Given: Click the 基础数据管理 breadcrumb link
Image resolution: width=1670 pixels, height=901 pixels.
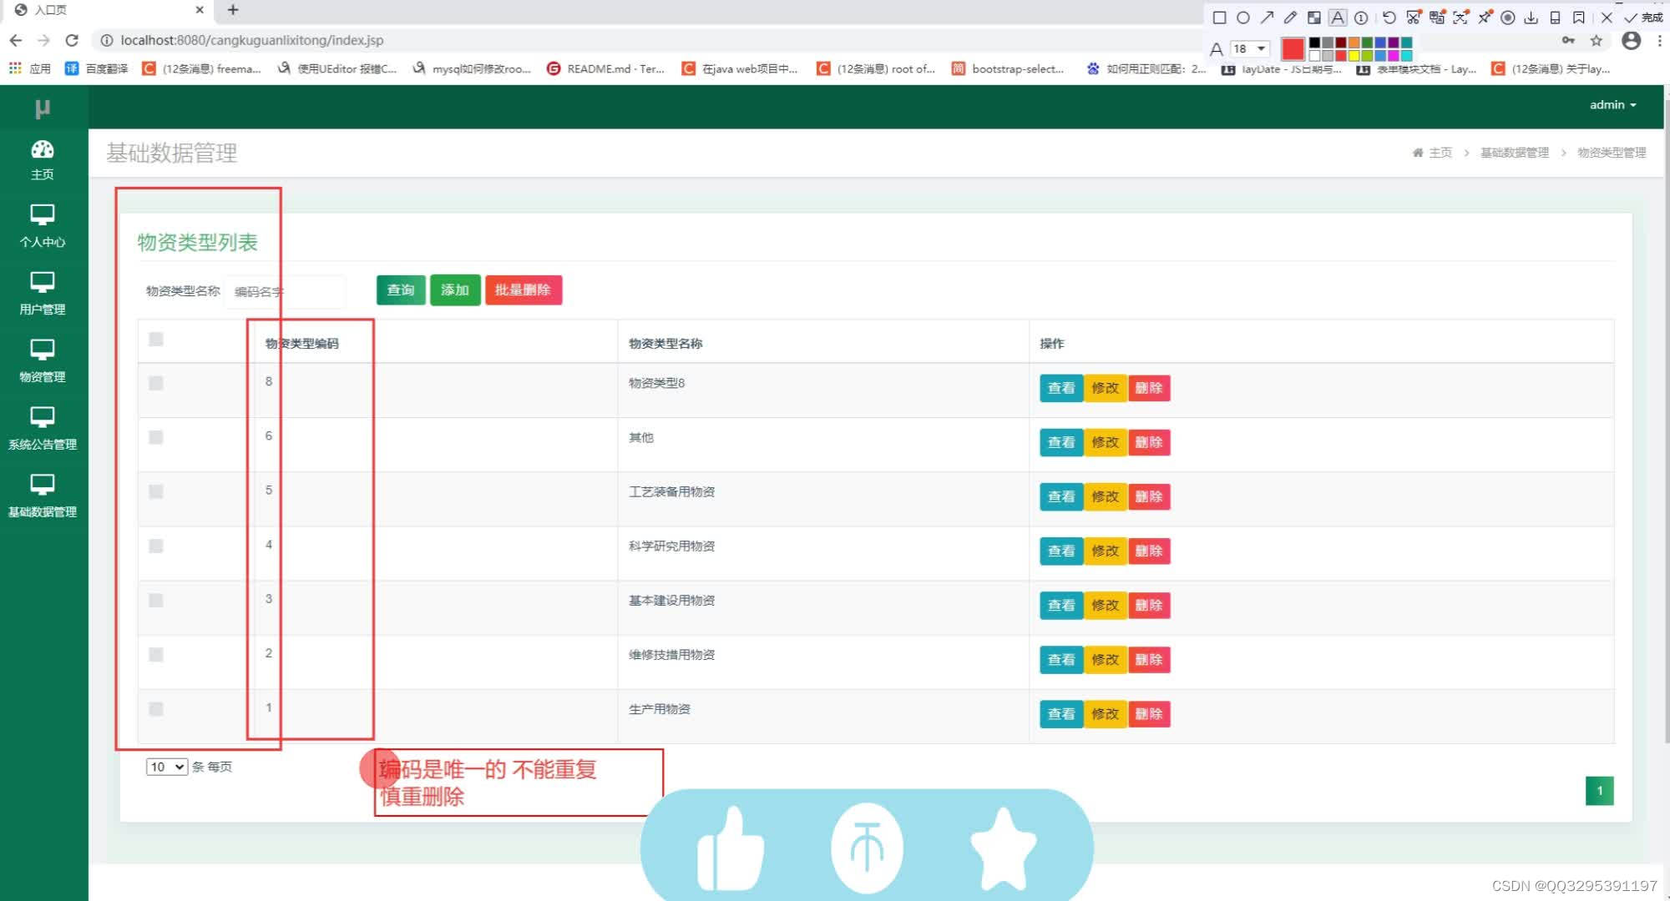Looking at the screenshot, I should click(1514, 153).
